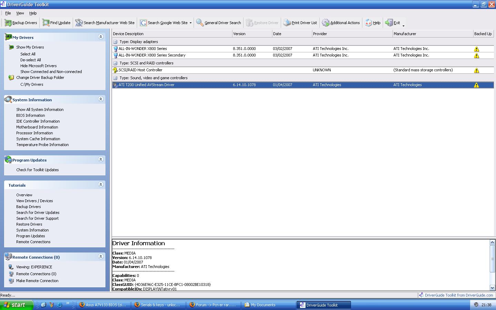The image size is (496, 310).
Task: Click the SCSI/RAID Host Controller question-mark device icon
Action: 115,70
